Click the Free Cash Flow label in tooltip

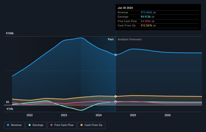pyautogui.click(x=127, y=21)
